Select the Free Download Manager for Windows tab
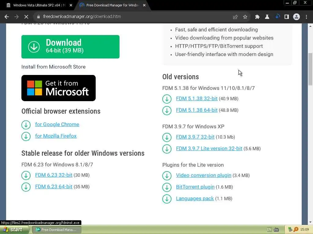Screen dimensions: 313x234 pos(112,5)
